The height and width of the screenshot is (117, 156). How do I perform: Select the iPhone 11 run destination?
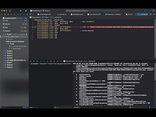pyautogui.click(x=47, y=11)
